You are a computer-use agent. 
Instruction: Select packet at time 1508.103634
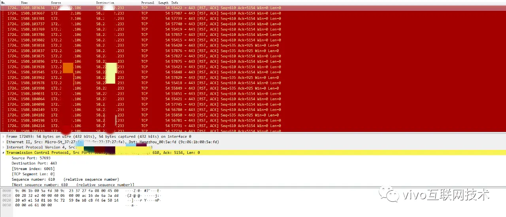click(x=253, y=8)
